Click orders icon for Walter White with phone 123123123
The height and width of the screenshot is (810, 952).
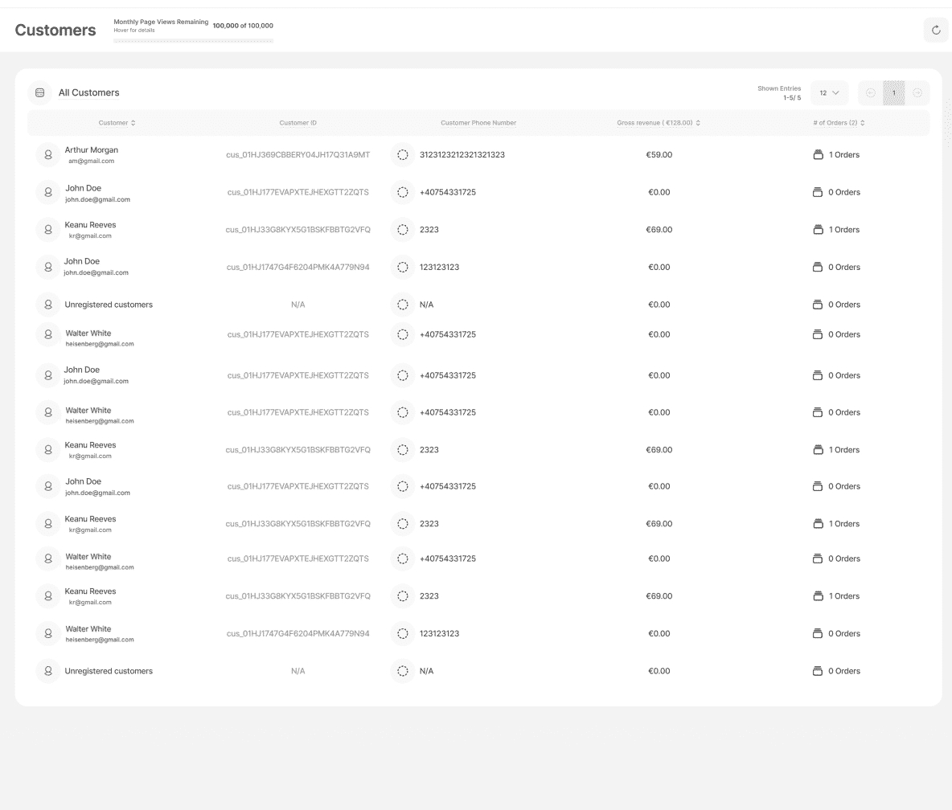tap(818, 633)
